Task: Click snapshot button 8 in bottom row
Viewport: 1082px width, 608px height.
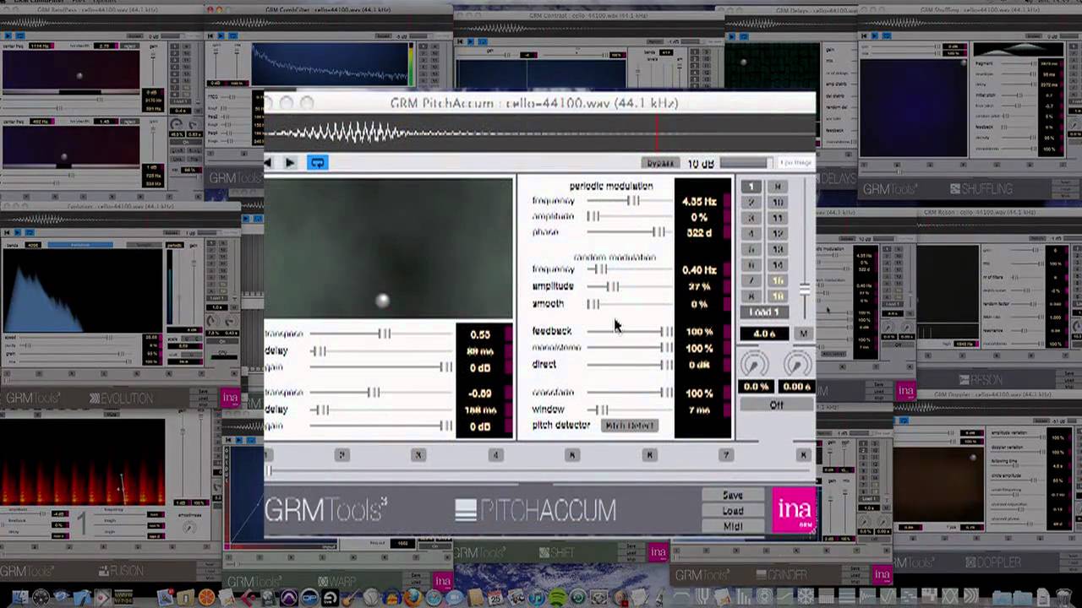Action: (803, 455)
